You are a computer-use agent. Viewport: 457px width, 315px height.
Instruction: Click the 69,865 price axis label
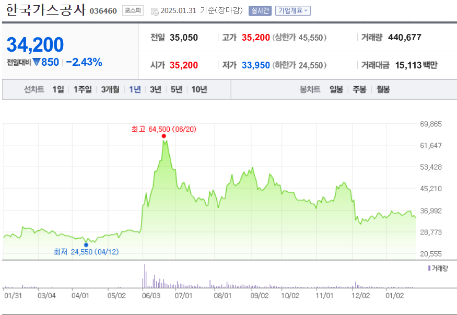coord(431,124)
